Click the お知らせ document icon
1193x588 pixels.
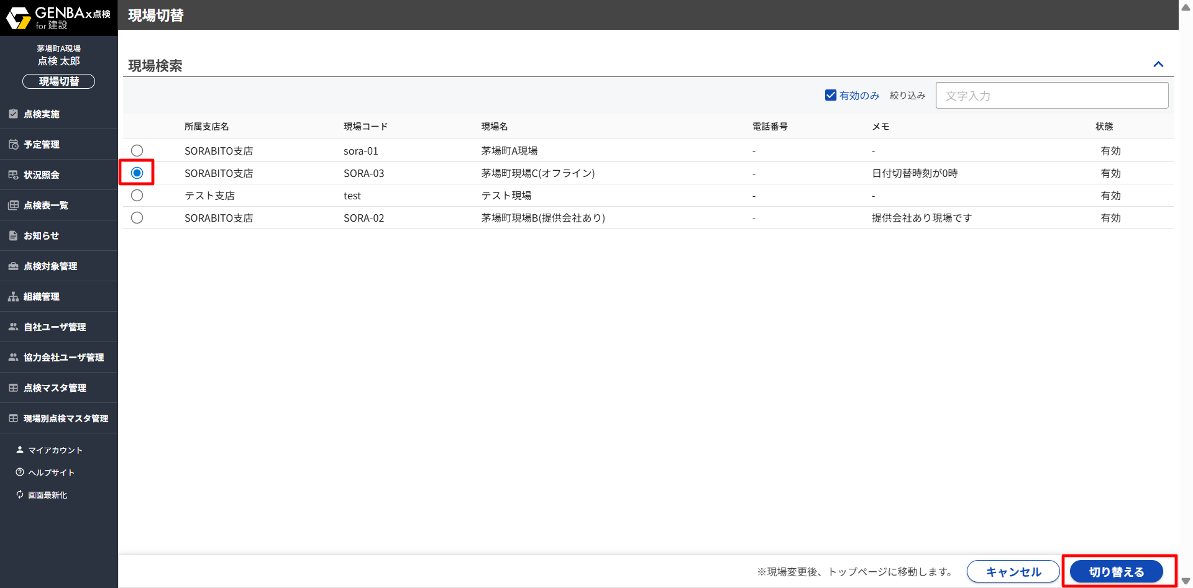(13, 235)
